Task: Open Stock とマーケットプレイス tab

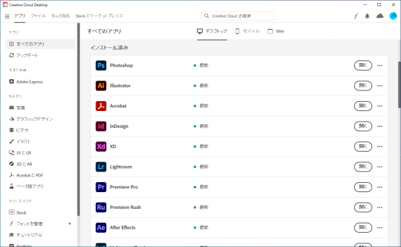Action: [99, 16]
